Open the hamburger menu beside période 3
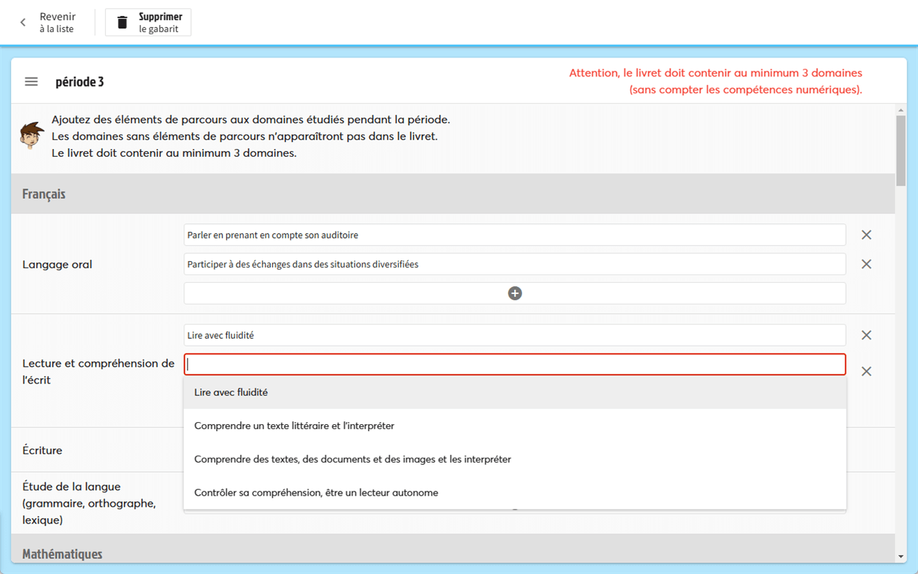Image resolution: width=918 pixels, height=574 pixels. pos(31,82)
